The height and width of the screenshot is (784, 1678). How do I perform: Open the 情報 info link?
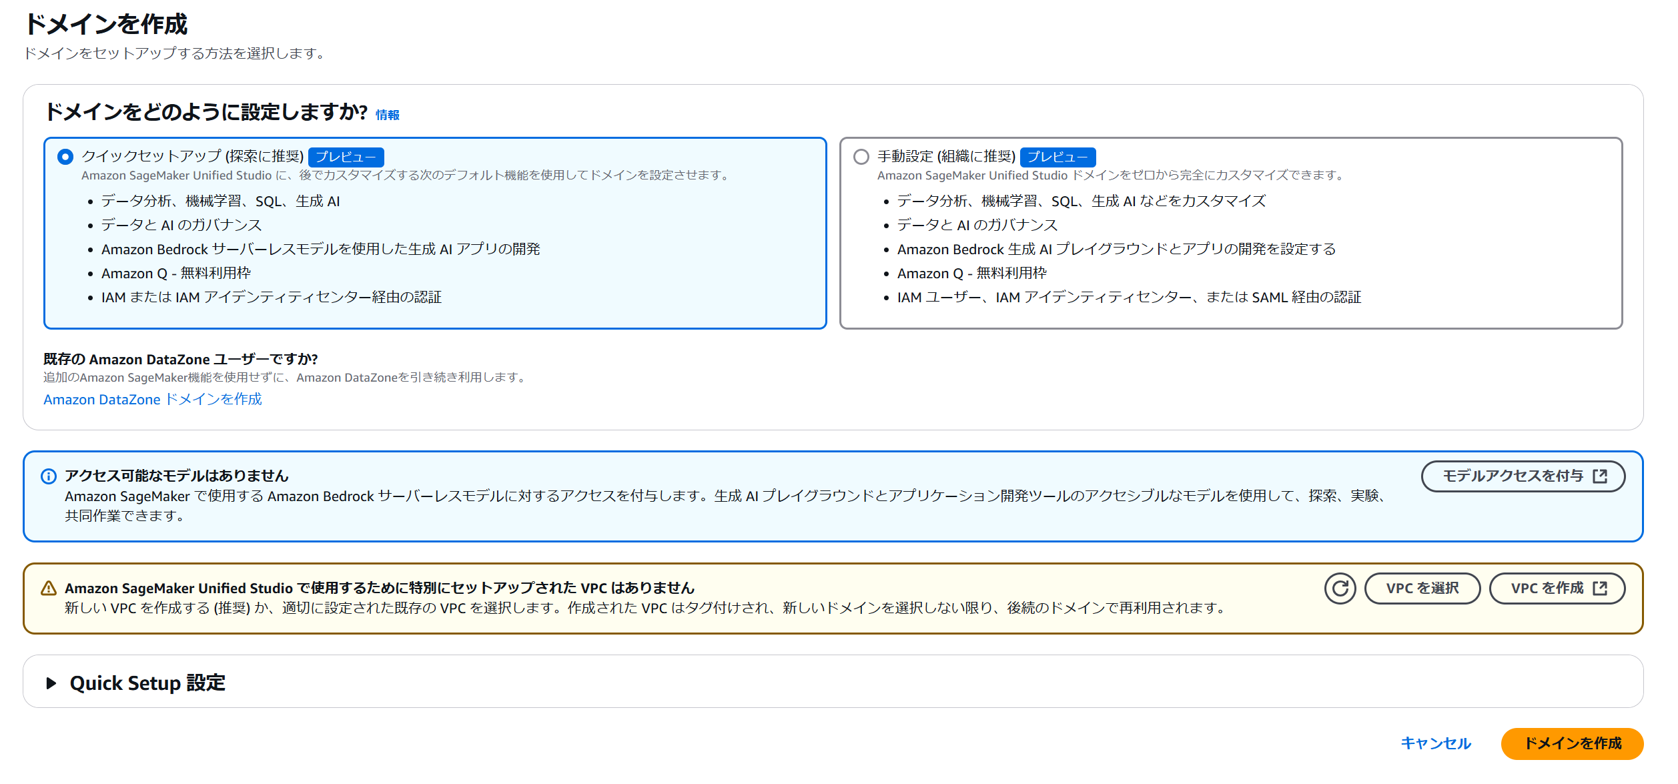tap(387, 115)
